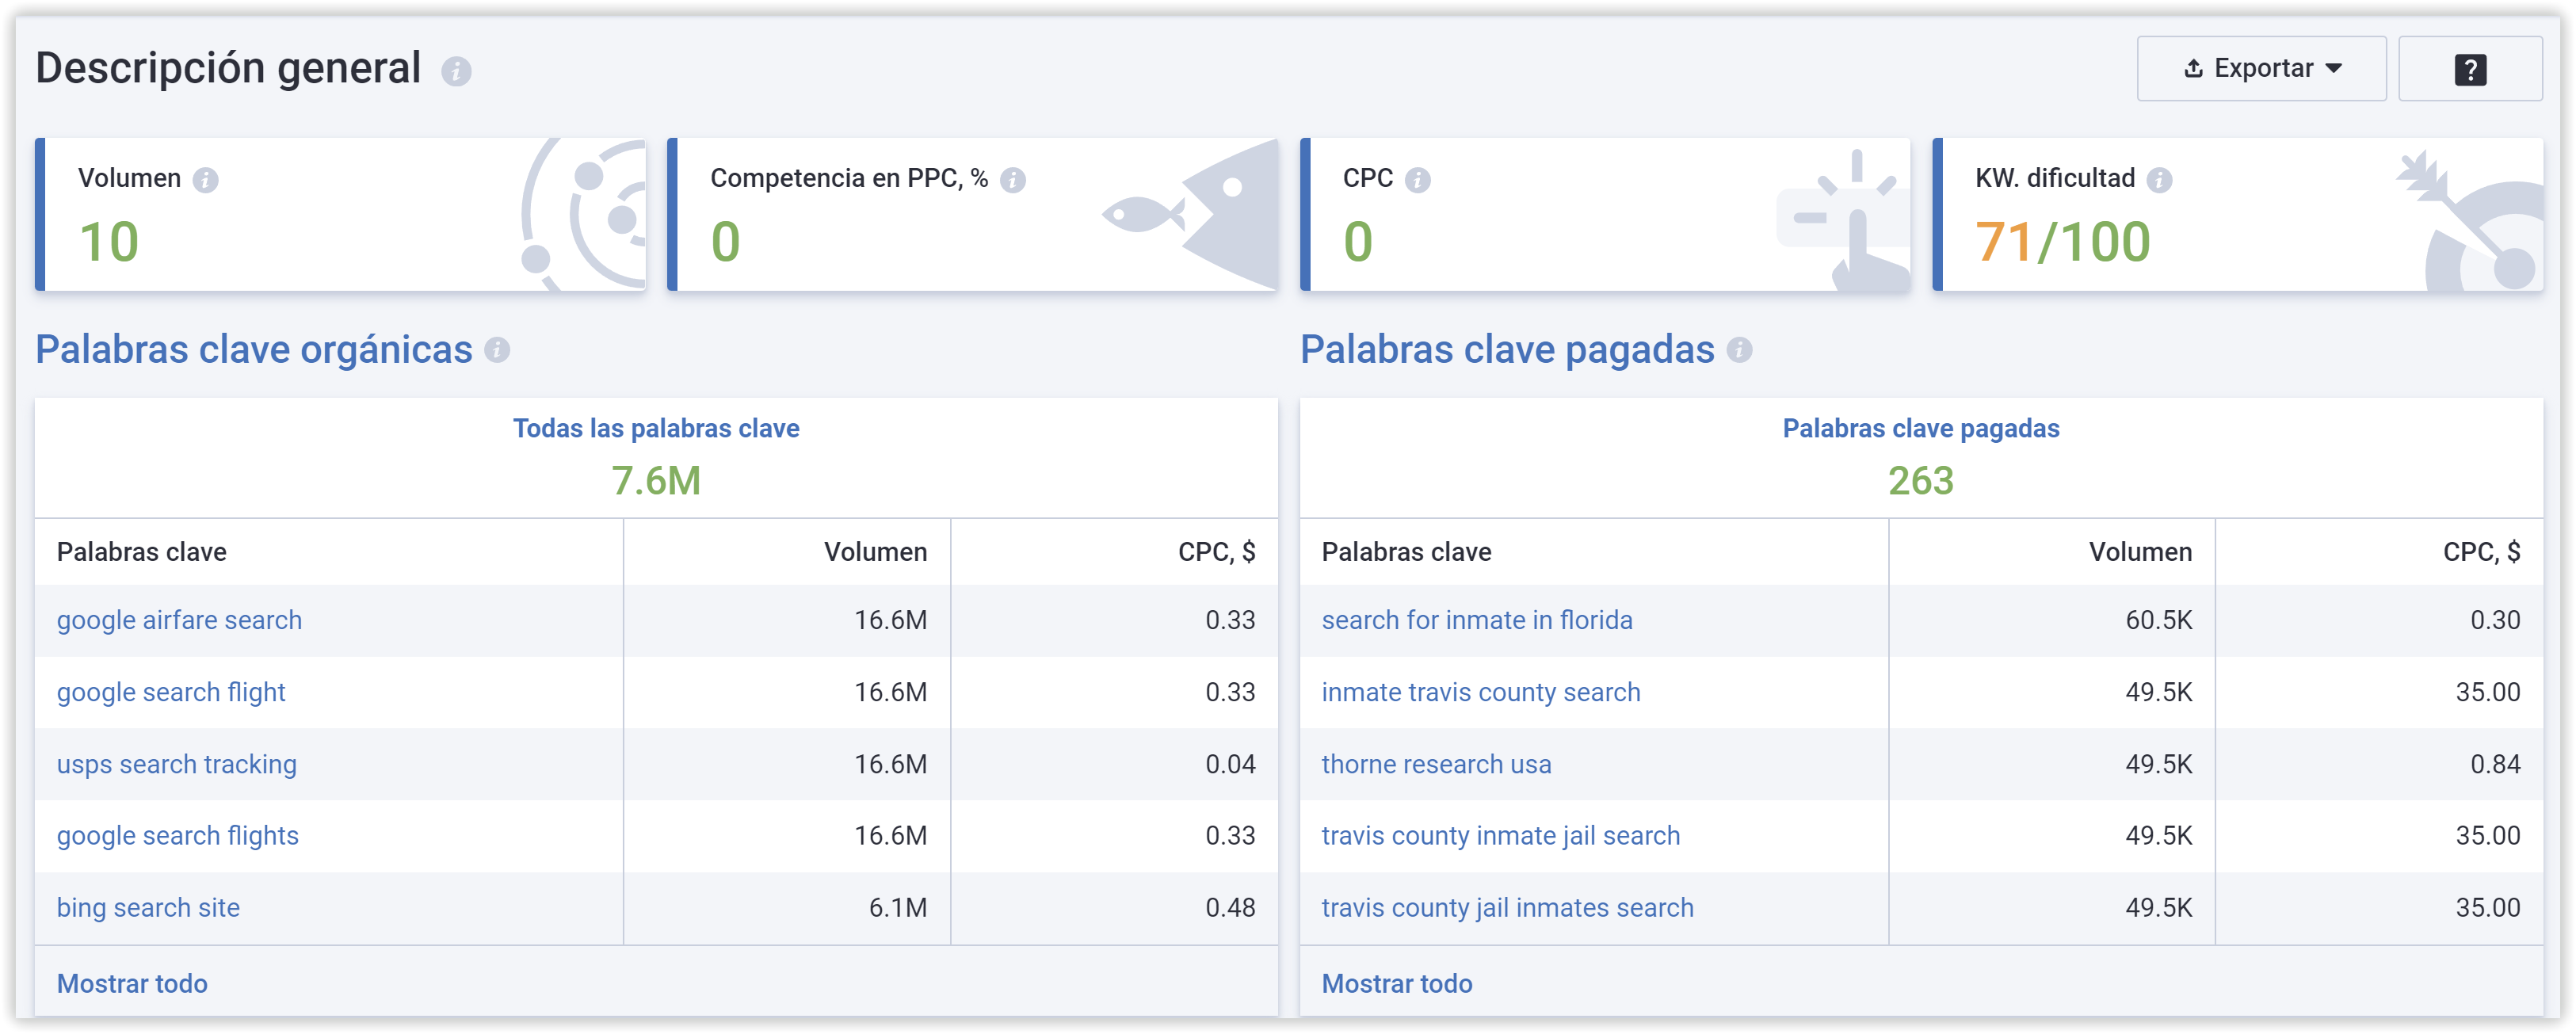The height and width of the screenshot is (1034, 2576).
Task: Click Mostrar todo under organic keywords
Action: [132, 983]
